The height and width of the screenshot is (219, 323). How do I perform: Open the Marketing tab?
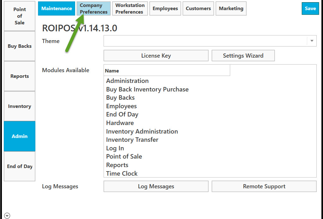231,9
